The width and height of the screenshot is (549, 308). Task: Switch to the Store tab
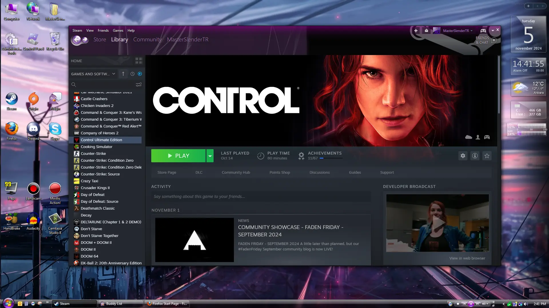pyautogui.click(x=100, y=40)
